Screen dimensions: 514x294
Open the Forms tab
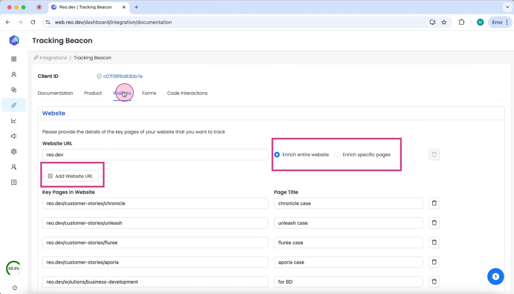[149, 93]
